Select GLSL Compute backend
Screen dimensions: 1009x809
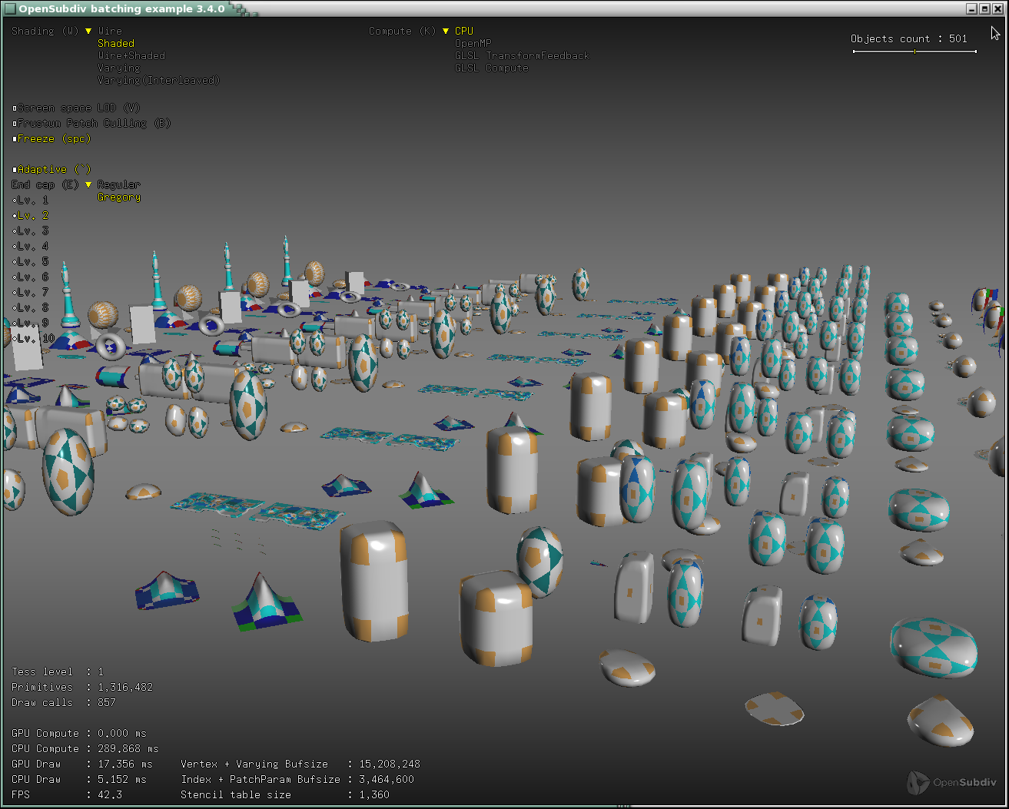(x=491, y=68)
